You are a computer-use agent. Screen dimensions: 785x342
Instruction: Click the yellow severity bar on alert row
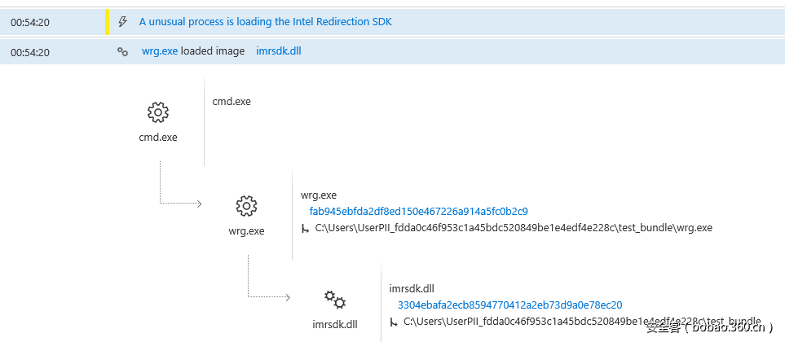(x=107, y=22)
